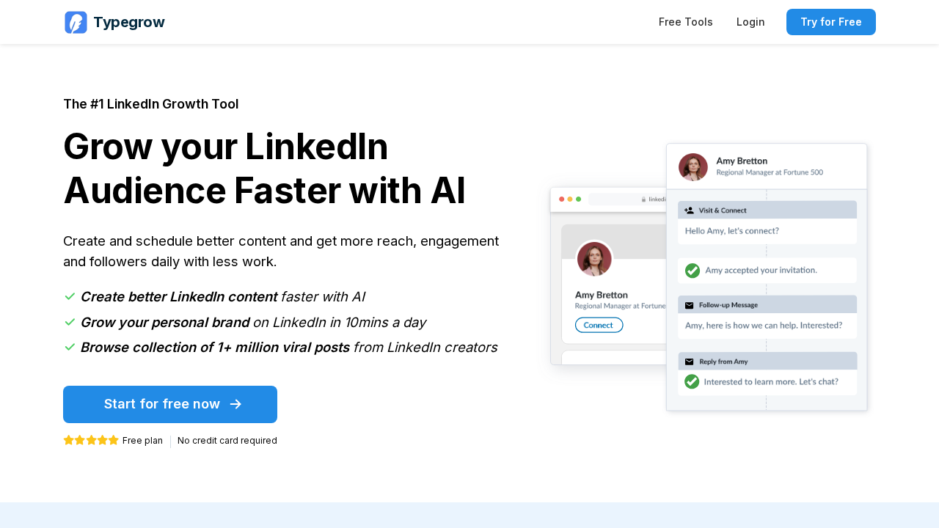The width and height of the screenshot is (939, 528).
Task: Click the arrow icon on the Start button
Action: (235, 404)
